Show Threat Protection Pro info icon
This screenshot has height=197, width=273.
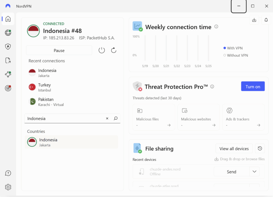212,87
